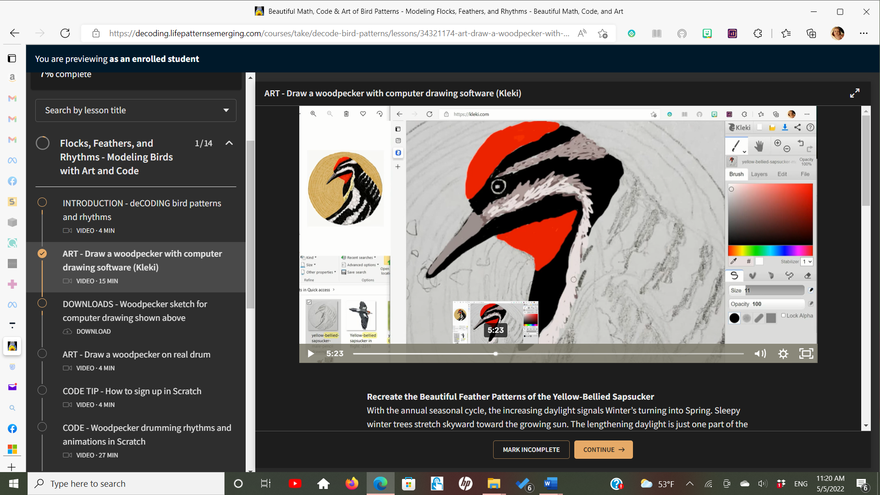This screenshot has height=495, width=880.
Task: Open browser settings and more menu
Action: [863, 33]
